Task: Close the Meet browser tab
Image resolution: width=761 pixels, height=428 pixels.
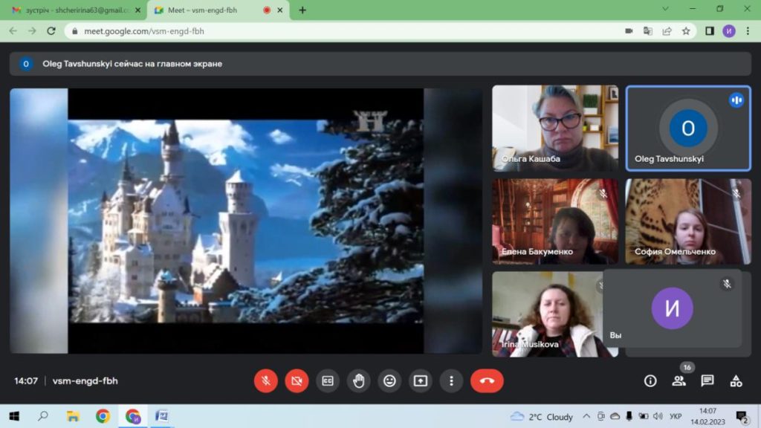Action: click(x=280, y=10)
